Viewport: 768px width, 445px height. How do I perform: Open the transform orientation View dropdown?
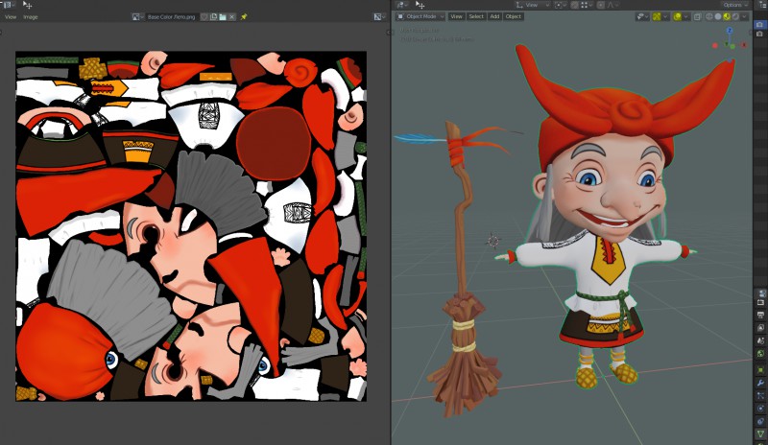532,5
